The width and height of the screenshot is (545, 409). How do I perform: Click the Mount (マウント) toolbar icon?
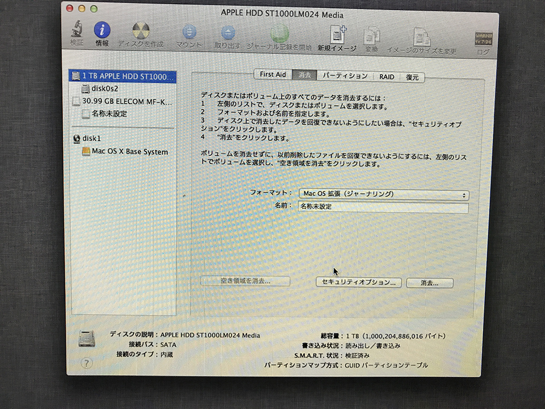pos(189,32)
